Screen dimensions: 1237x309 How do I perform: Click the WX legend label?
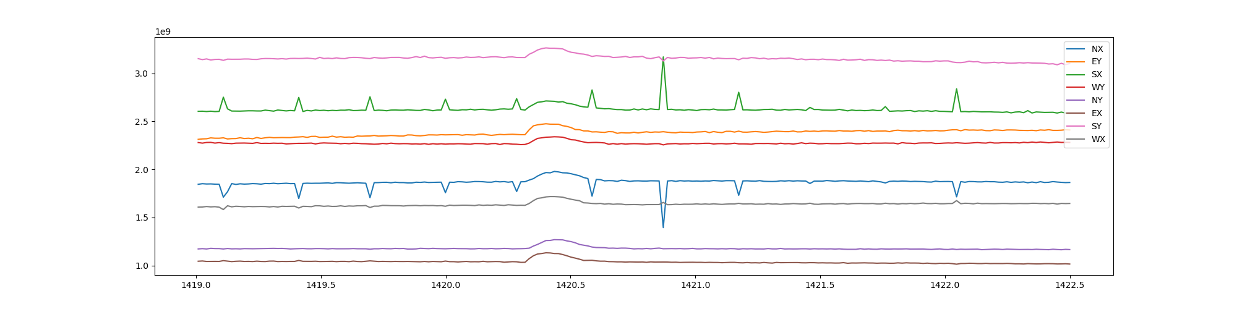pyautogui.click(x=1098, y=140)
